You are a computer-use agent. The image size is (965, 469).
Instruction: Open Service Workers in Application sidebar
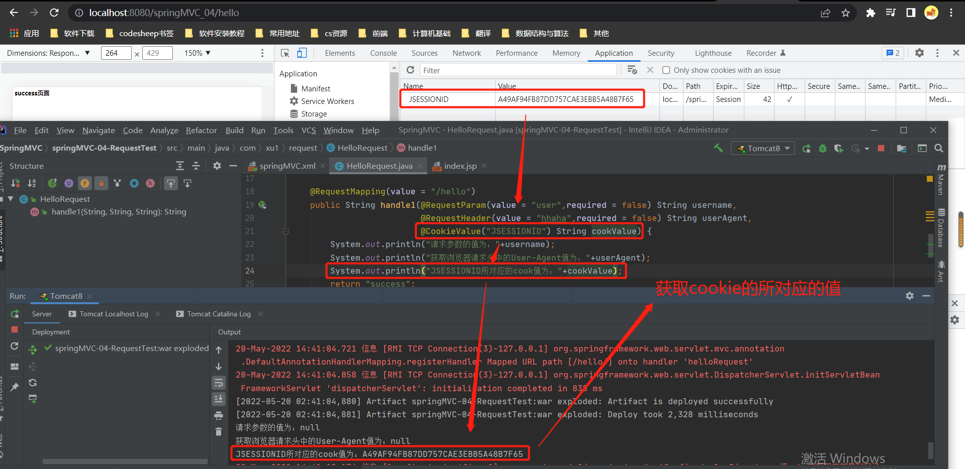(x=328, y=101)
